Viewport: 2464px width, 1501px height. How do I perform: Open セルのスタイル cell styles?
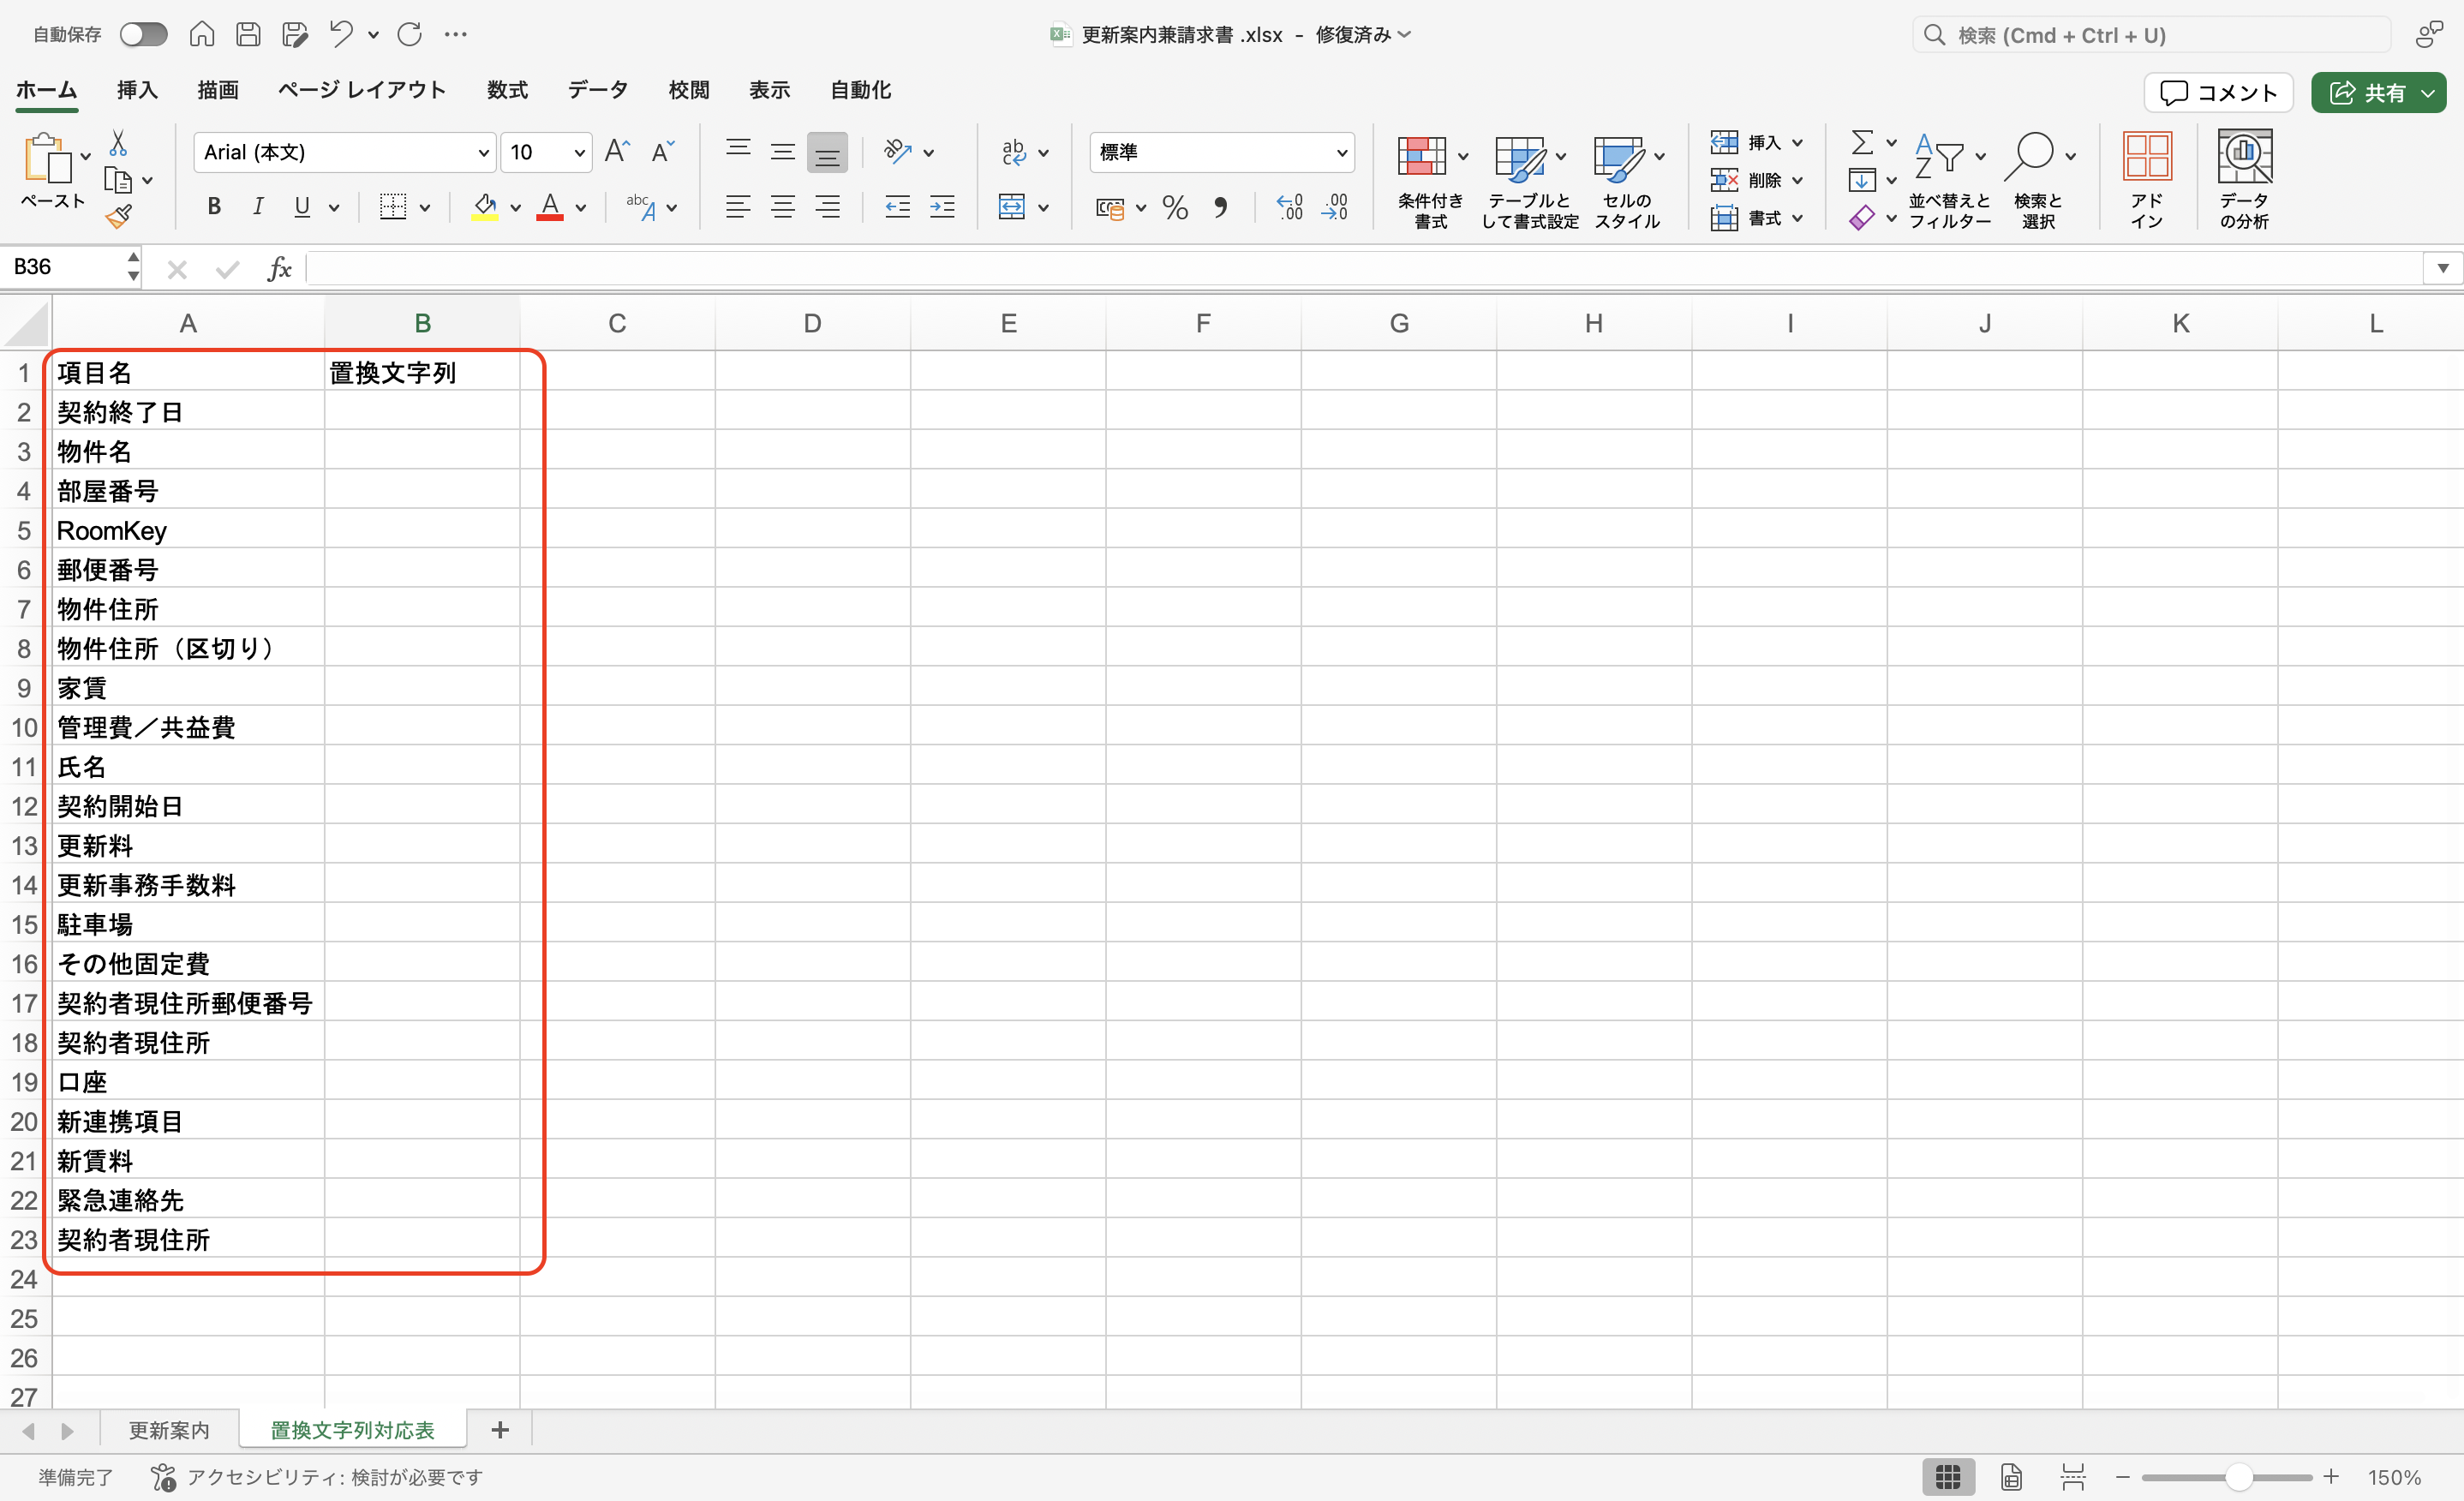[x=1627, y=182]
